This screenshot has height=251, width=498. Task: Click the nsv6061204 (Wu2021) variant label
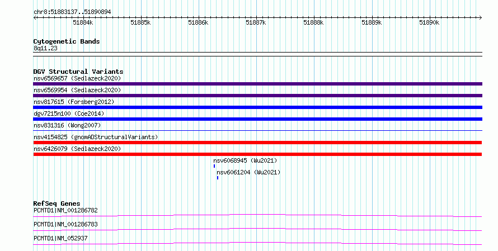click(x=248, y=172)
